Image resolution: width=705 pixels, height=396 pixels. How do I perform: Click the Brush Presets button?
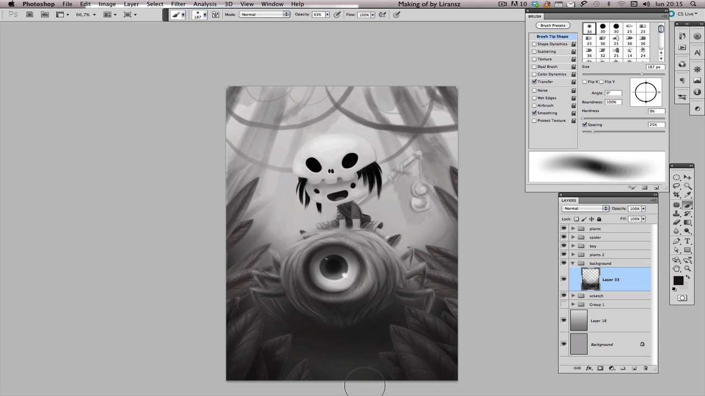tap(552, 25)
